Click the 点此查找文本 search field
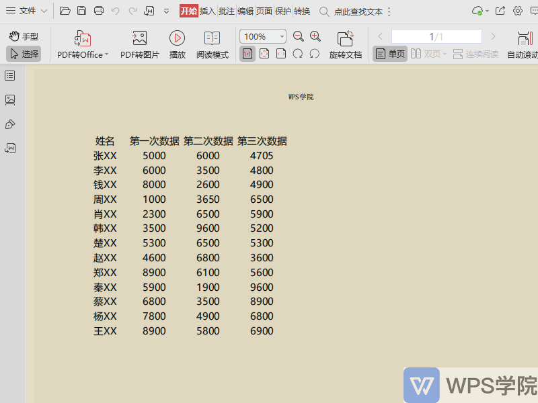 click(360, 12)
